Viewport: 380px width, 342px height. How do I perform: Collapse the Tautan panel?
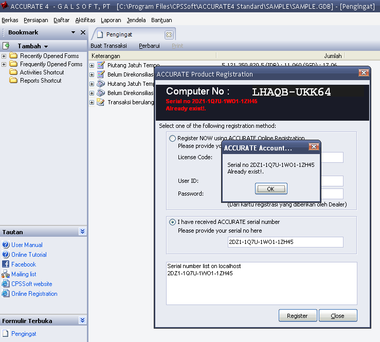coord(82,232)
